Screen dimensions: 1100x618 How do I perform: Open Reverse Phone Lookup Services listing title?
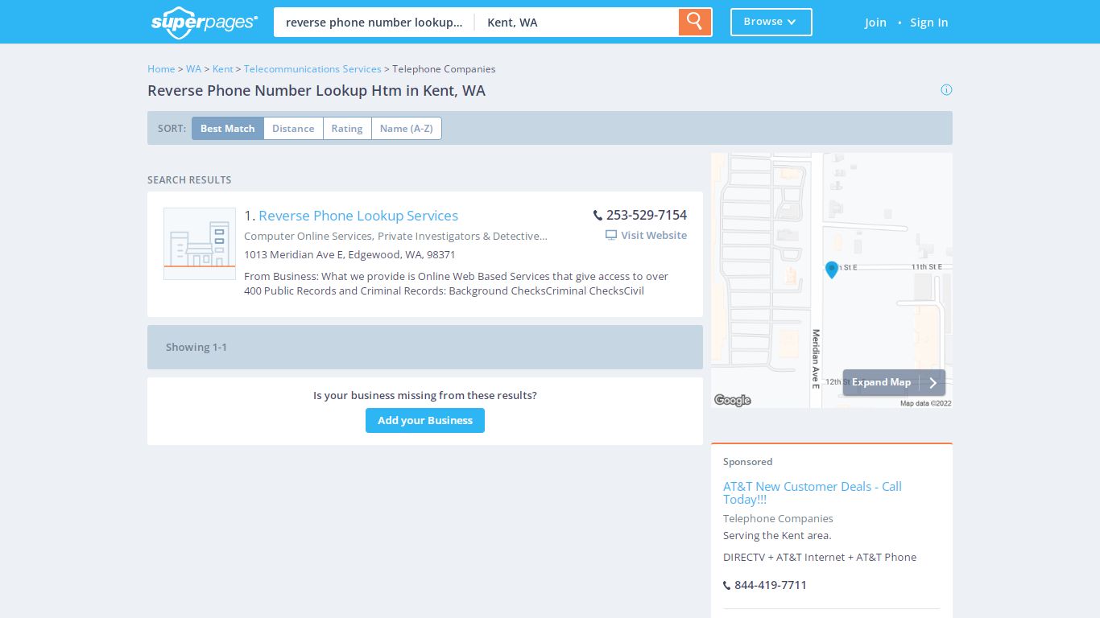[358, 216]
